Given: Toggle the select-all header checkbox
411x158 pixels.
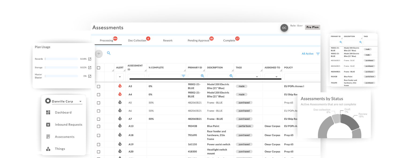Looking at the screenshot, I should point(98,68).
